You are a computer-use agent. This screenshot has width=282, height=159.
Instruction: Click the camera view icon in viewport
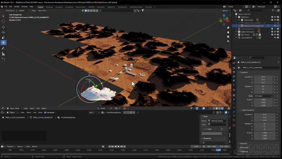click(228, 36)
